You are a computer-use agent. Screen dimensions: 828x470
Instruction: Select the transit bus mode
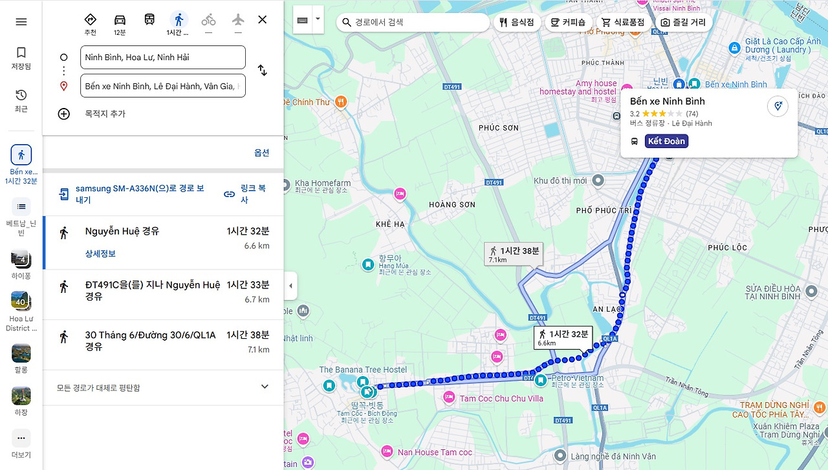click(x=149, y=19)
